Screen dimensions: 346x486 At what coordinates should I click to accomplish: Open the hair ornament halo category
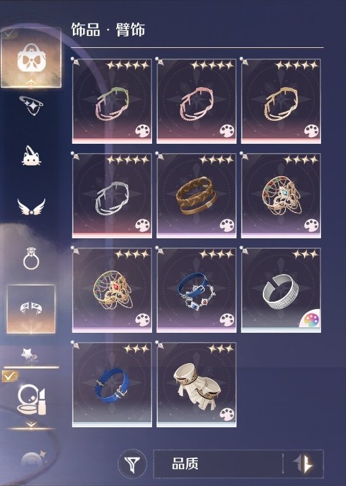coord(31,105)
